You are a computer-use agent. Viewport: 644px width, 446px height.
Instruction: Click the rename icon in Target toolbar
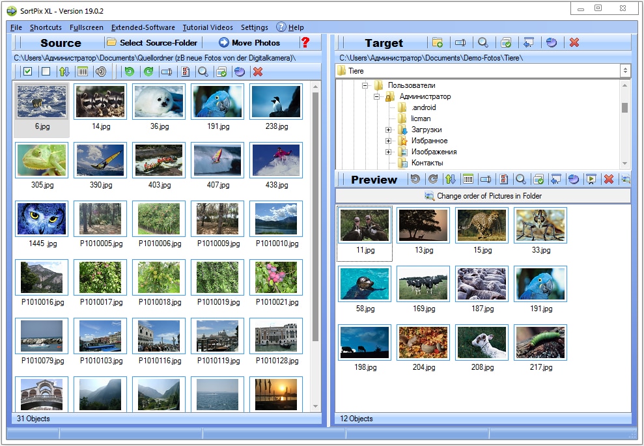460,42
